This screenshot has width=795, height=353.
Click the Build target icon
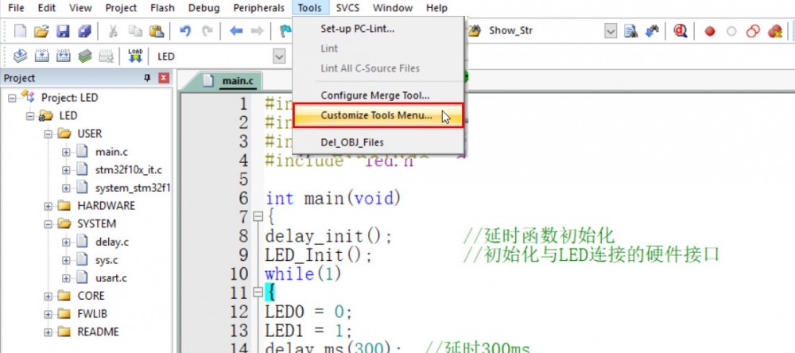pyautogui.click(x=41, y=56)
